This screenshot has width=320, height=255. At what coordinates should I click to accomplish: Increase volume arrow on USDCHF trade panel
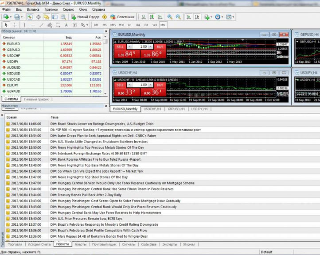click(x=151, y=85)
